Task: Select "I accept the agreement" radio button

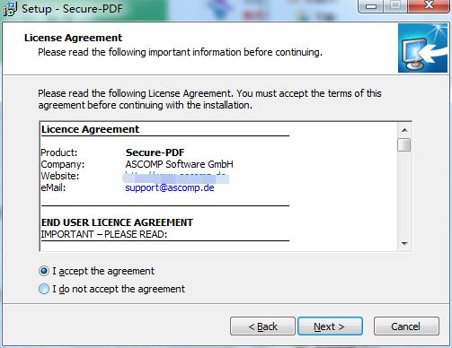Action: pyautogui.click(x=44, y=271)
